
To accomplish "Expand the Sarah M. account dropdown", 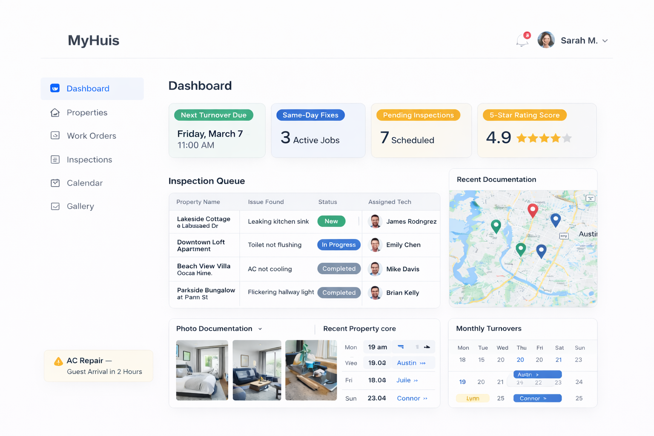I will (x=605, y=40).
